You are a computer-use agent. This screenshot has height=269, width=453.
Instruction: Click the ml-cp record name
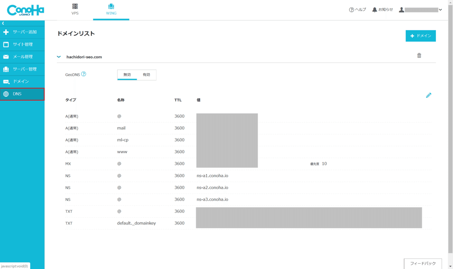[123, 140]
